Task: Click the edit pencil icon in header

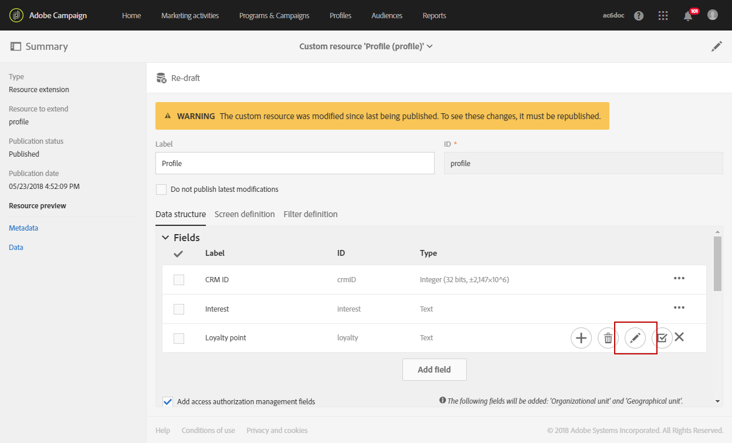Action: pyautogui.click(x=717, y=46)
